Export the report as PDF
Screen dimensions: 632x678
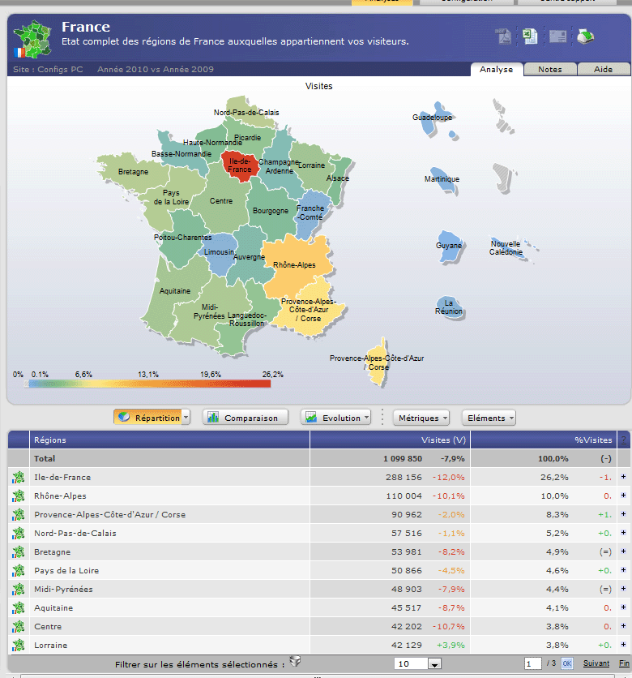click(504, 36)
